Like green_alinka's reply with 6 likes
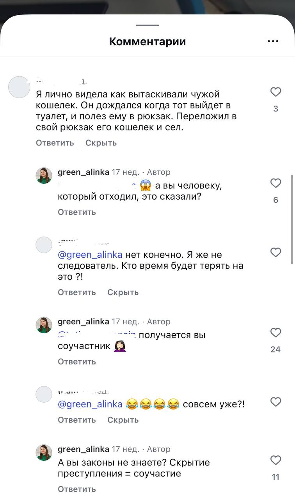295x499 pixels. (276, 183)
